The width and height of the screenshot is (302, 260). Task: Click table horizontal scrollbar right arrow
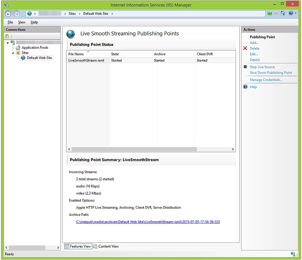(233, 149)
